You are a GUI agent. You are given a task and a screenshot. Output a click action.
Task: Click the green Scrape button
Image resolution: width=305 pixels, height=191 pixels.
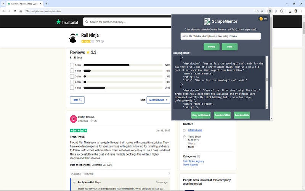(x=212, y=47)
